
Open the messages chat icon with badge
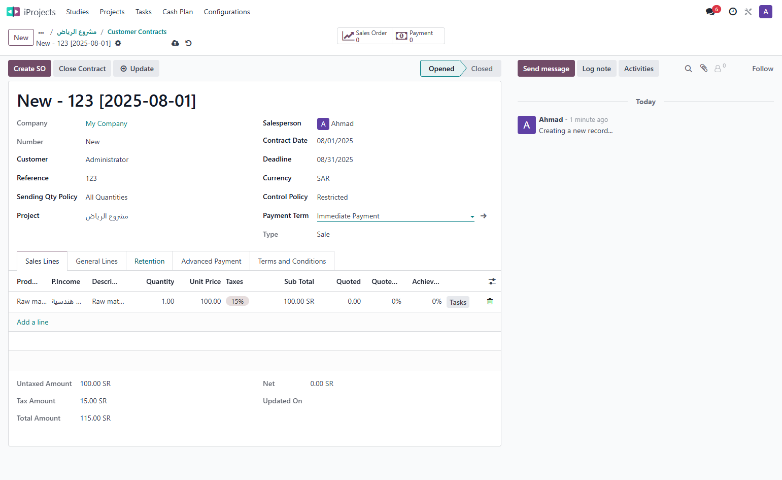[710, 12]
